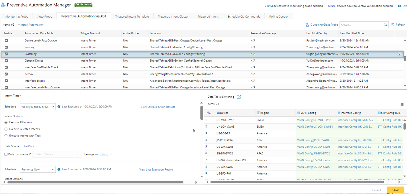Switch to the Triggered Intent Template tab

(132, 17)
